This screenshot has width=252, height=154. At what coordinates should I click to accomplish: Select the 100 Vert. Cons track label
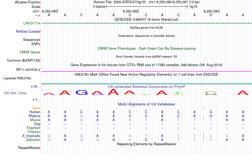point(15,93)
